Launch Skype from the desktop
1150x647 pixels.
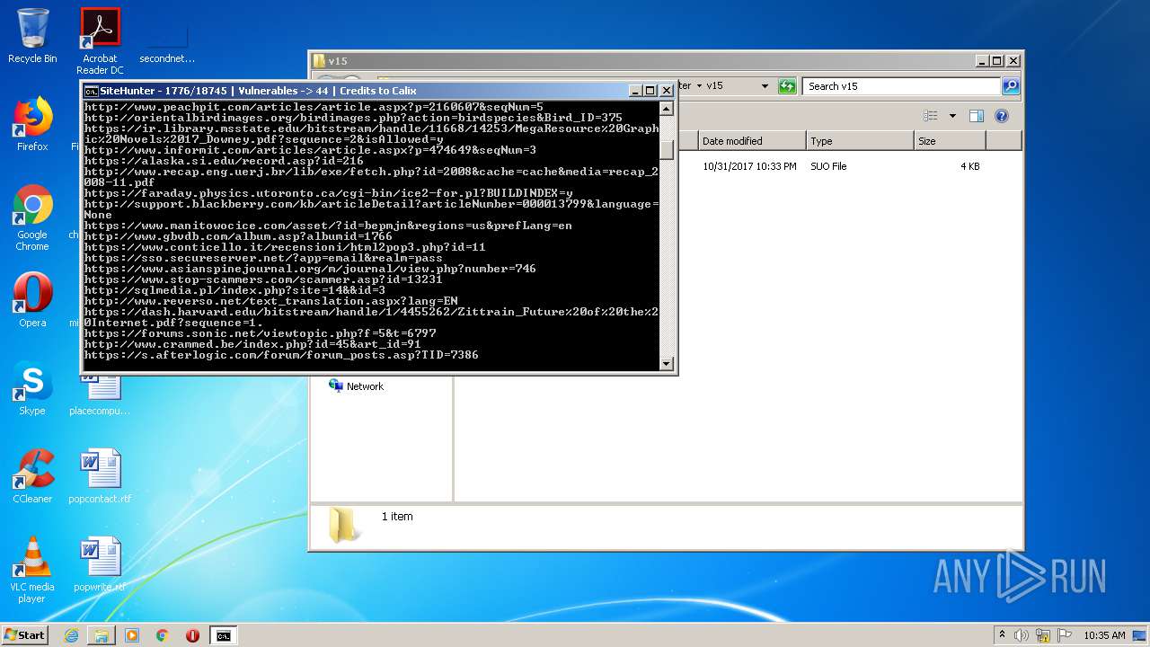(x=32, y=388)
